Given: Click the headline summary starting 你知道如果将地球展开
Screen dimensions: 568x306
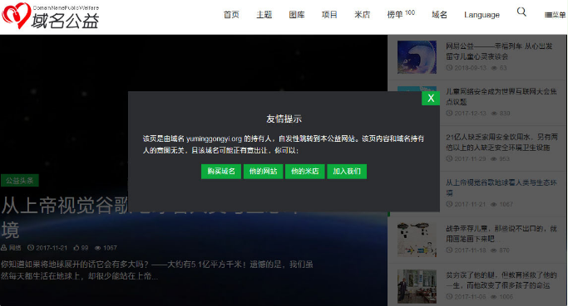Looking at the screenshot, I should pyautogui.click(x=157, y=270).
